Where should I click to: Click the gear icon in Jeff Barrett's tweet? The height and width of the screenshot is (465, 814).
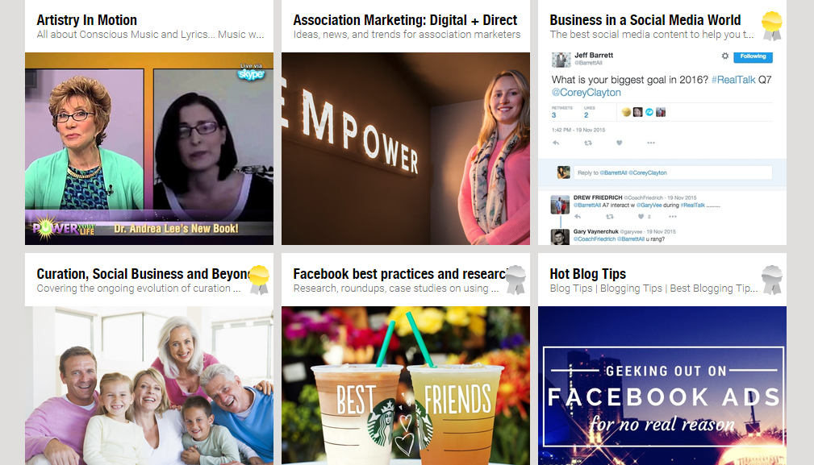pos(724,56)
